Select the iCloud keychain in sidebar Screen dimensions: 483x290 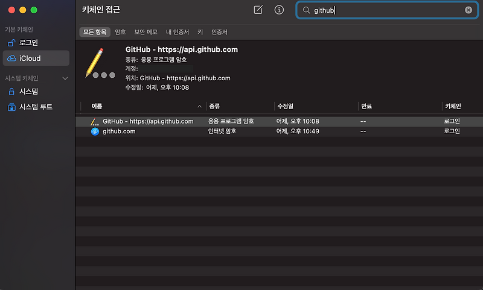coord(36,58)
